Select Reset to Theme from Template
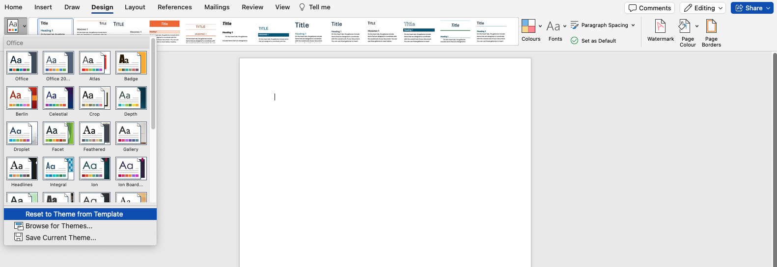Screen dimensions: 777x267 point(74,214)
